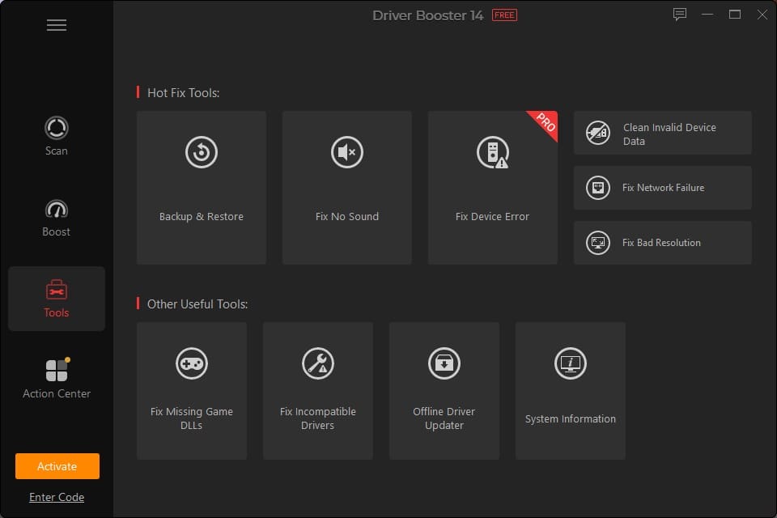This screenshot has width=777, height=518.
Task: Click the Hot Fix Tools heading
Action: [184, 93]
